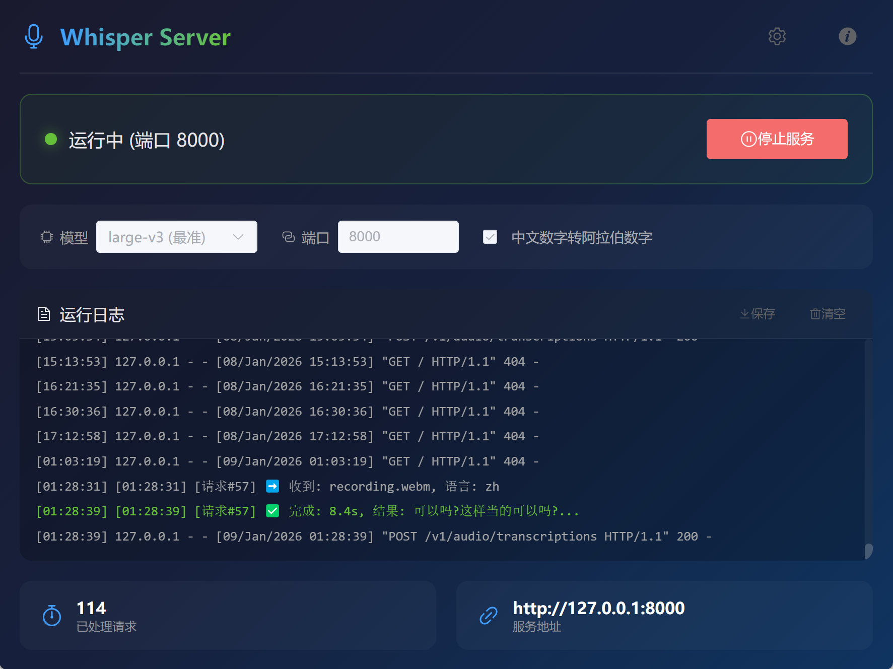Click the log line at 01:03:19
The width and height of the screenshot is (893, 669).
click(x=288, y=461)
